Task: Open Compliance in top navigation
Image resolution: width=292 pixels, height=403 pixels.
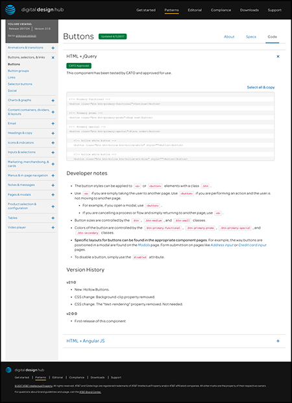Action: click(221, 10)
